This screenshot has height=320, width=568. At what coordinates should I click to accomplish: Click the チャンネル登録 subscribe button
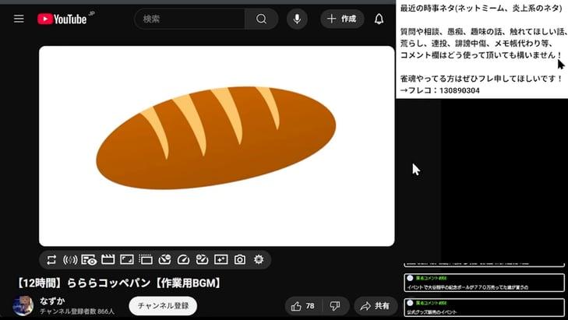tap(162, 306)
